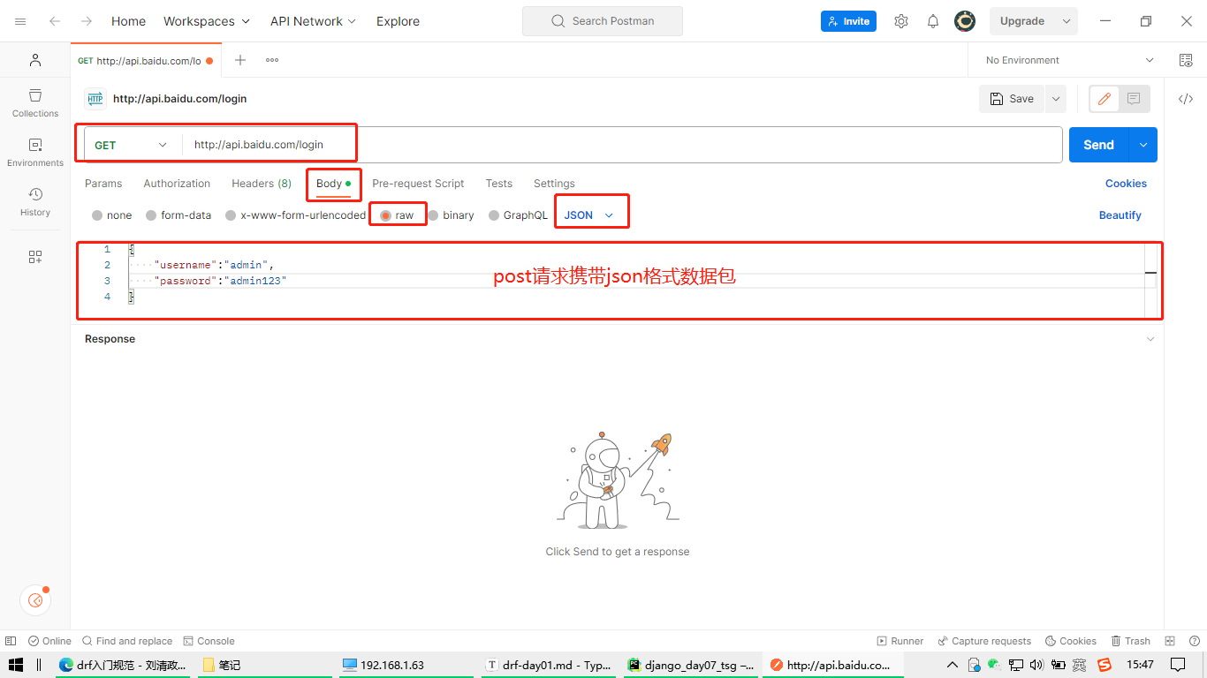Open the GET method dropdown
Screen dimensions: 1207x678
[x=131, y=145]
